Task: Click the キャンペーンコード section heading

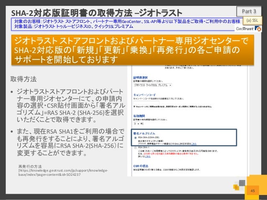Action: click(144, 95)
